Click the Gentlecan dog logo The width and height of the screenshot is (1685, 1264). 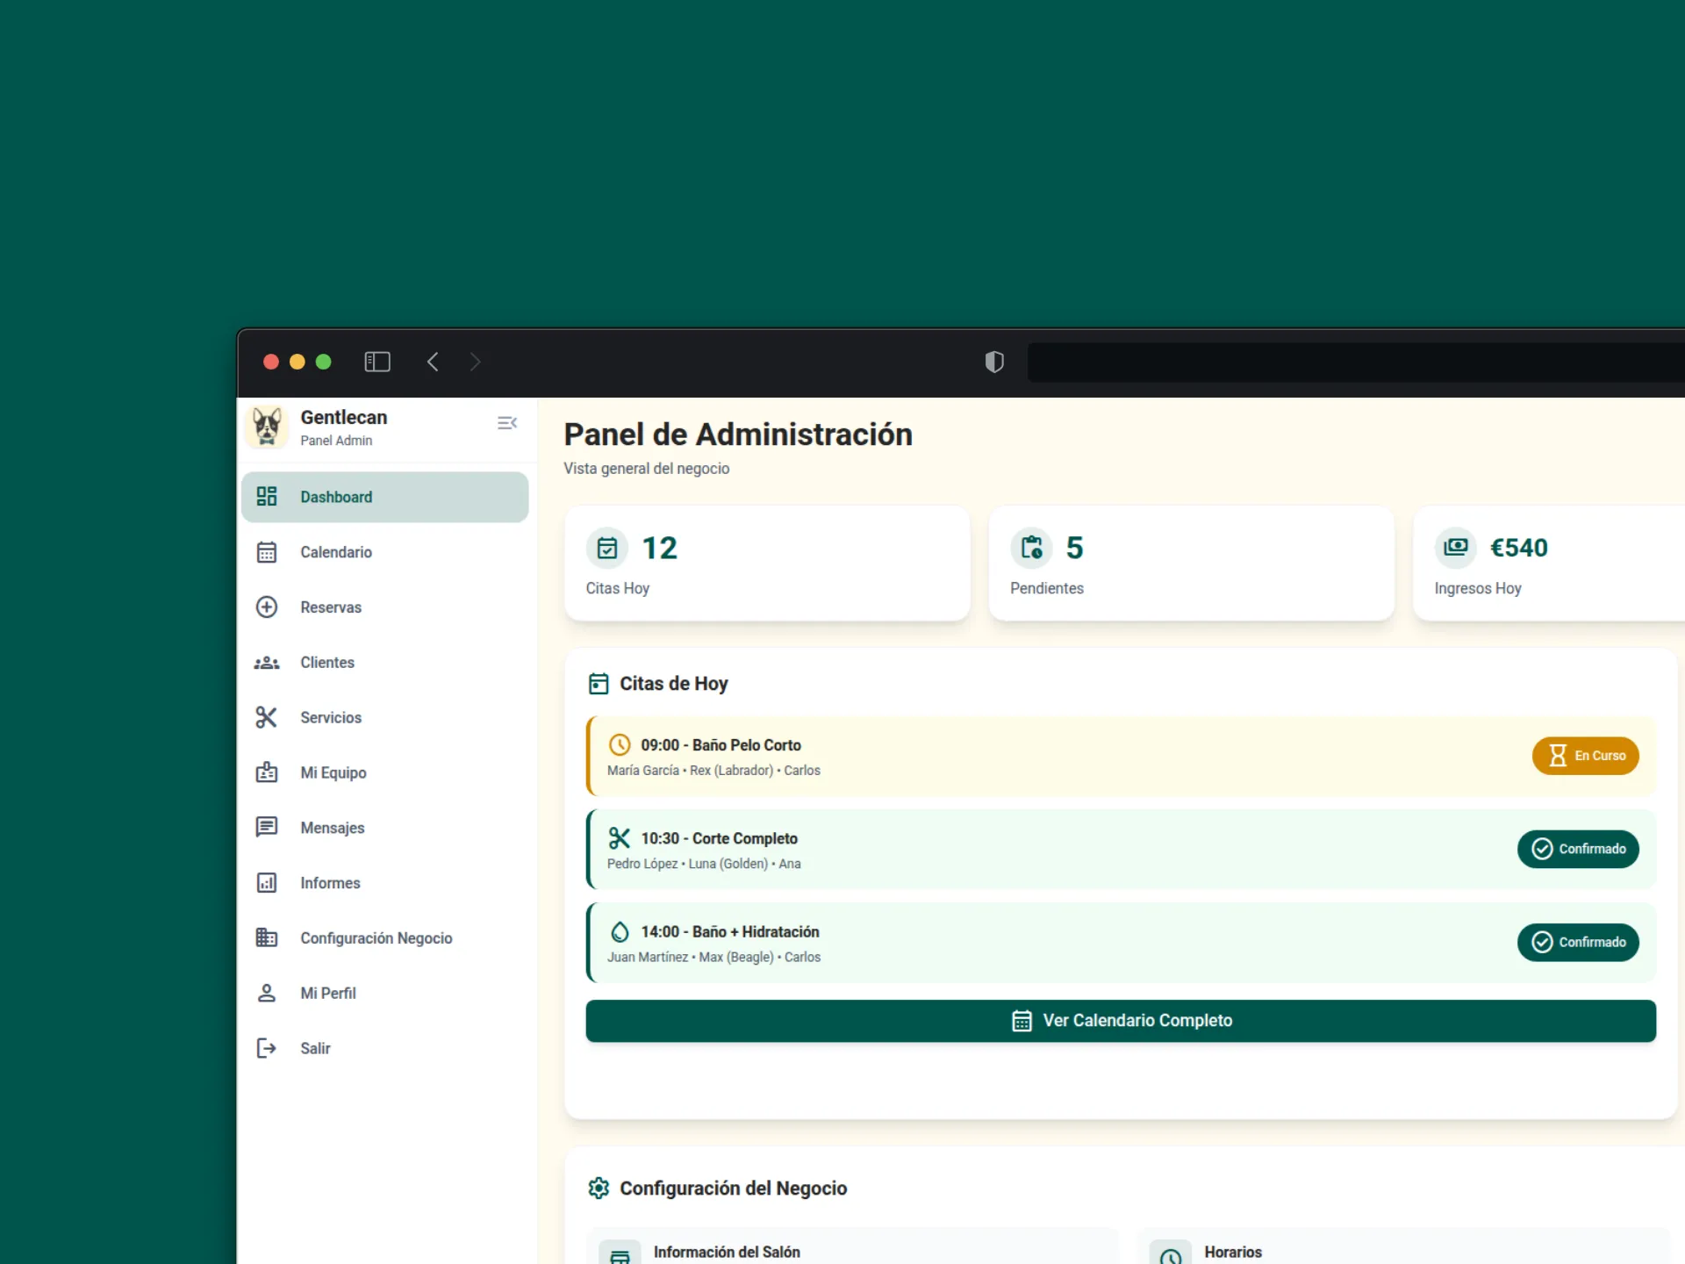click(268, 427)
